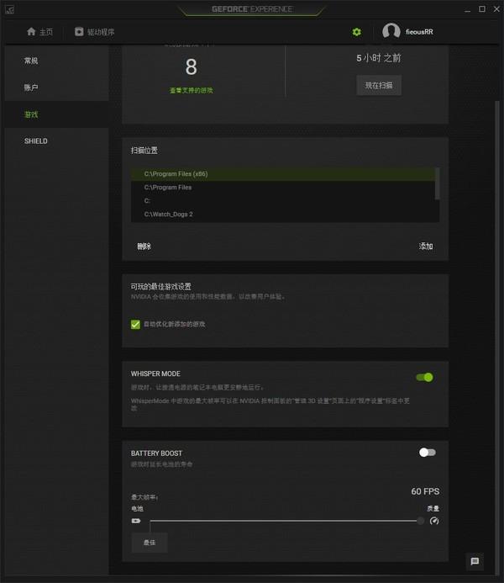
Task: Click the 现在扫描 scan now button
Action: [379, 86]
